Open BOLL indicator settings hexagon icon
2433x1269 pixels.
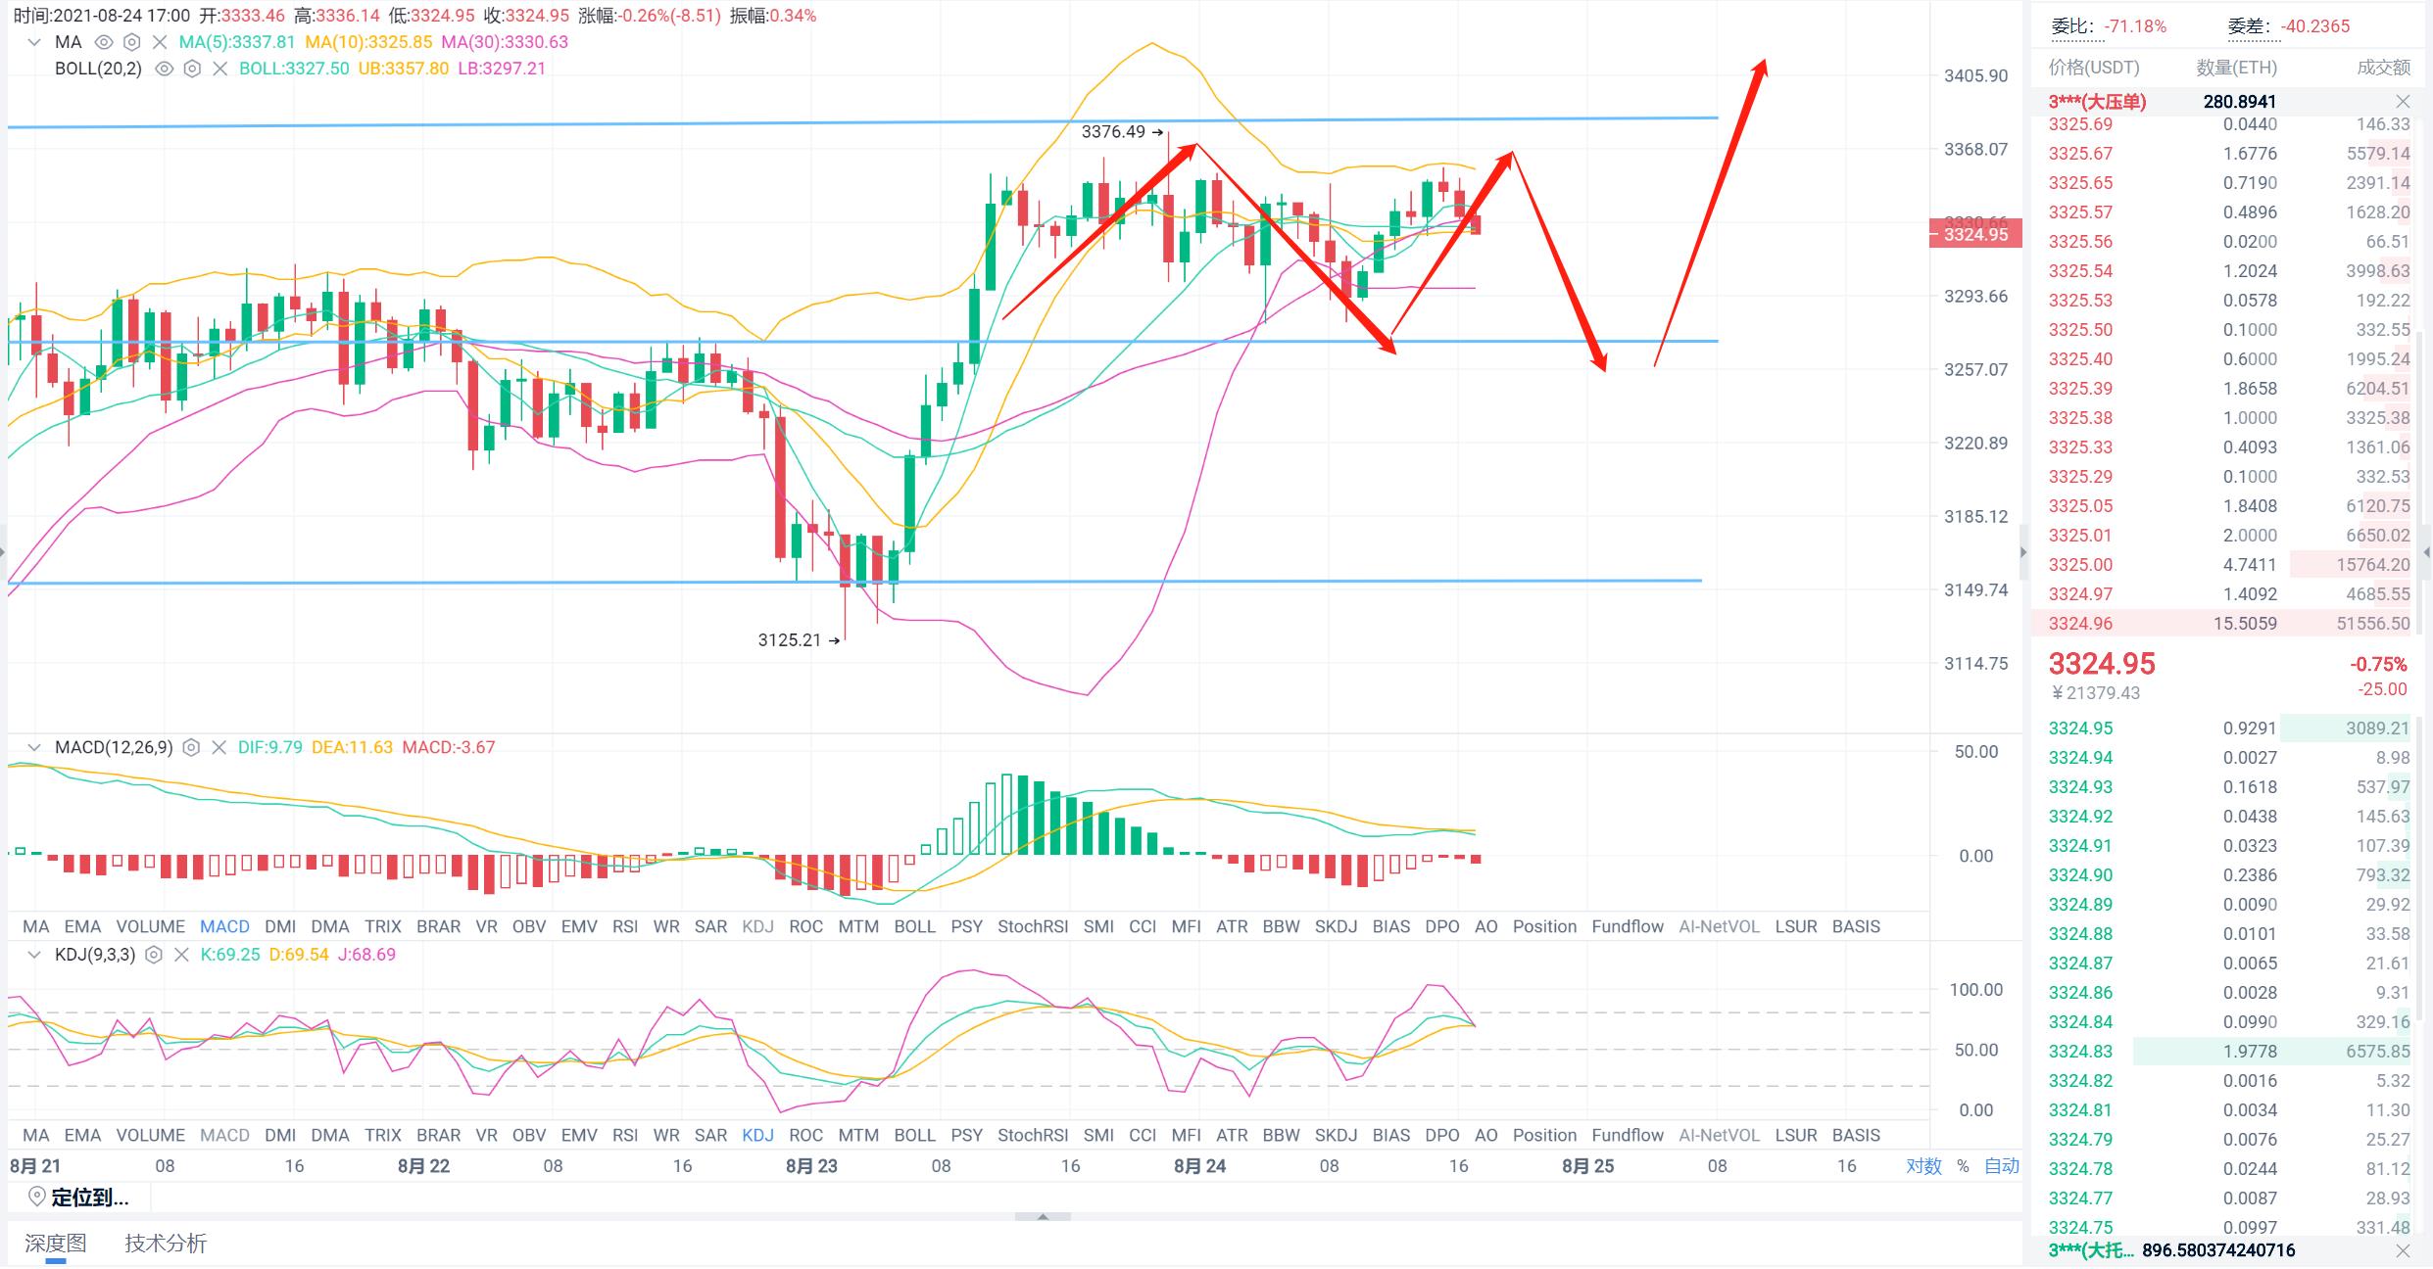(192, 69)
